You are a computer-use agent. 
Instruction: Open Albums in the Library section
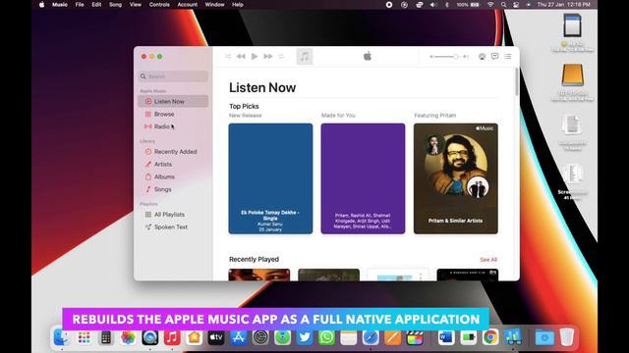coord(173,176)
